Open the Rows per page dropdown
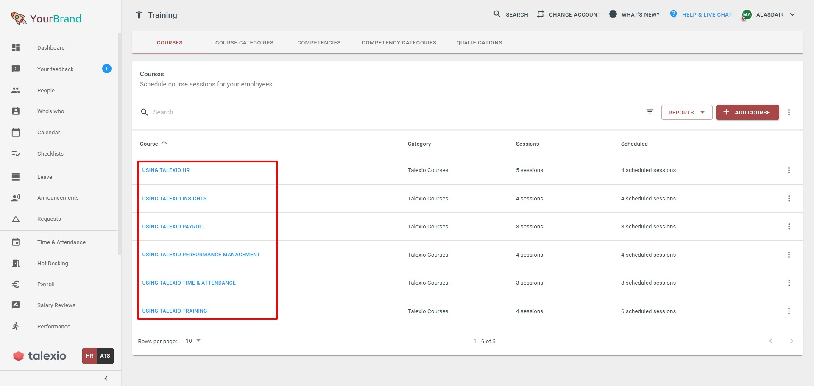 (x=193, y=341)
